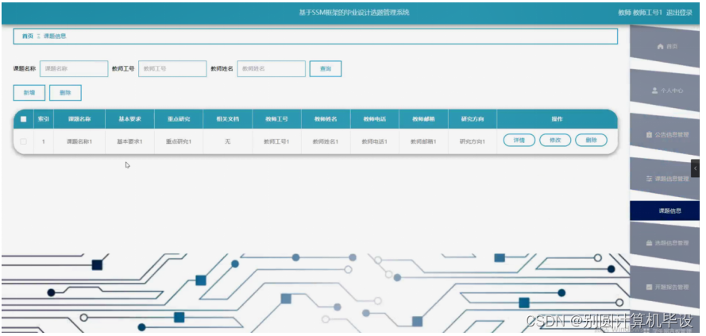Click the 课题名称 search input field
Viewport: 706px width, 336px height.
coord(74,69)
